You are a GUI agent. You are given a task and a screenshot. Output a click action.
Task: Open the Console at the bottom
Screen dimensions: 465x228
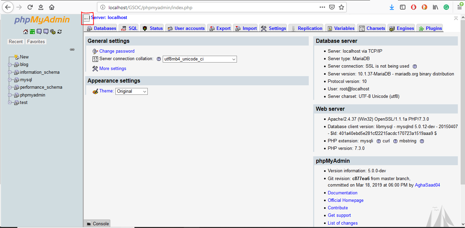(x=97, y=223)
